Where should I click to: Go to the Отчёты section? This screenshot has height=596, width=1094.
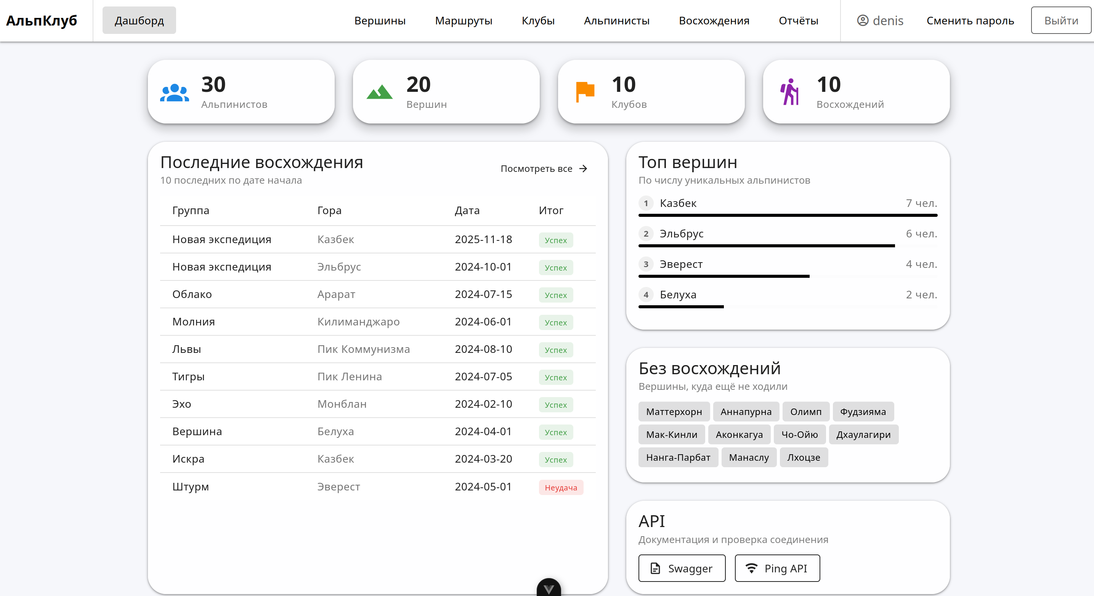tap(798, 20)
